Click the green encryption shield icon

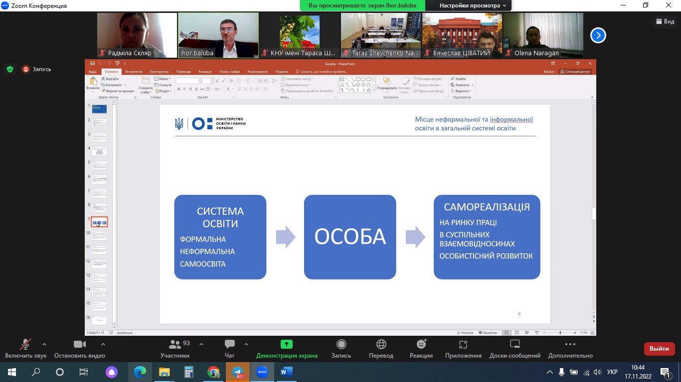click(10, 69)
